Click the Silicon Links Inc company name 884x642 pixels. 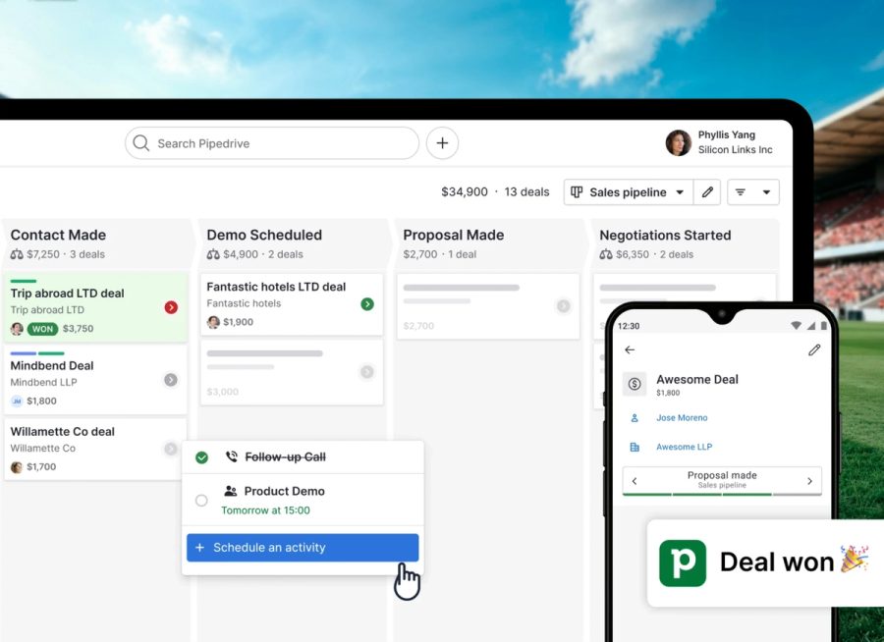[x=735, y=150]
